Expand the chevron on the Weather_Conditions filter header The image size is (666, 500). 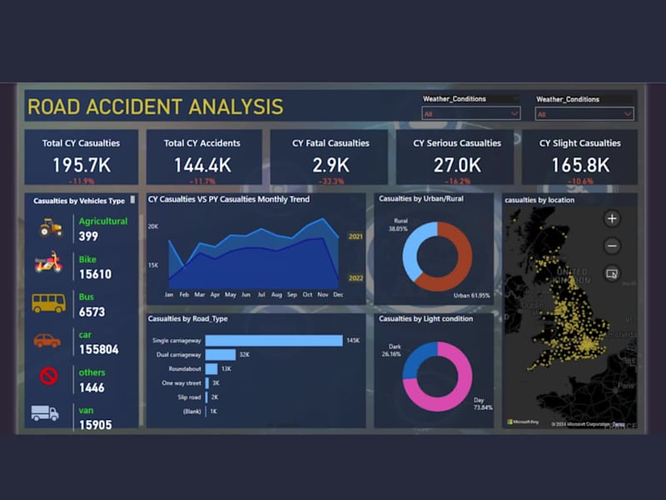coord(514,97)
